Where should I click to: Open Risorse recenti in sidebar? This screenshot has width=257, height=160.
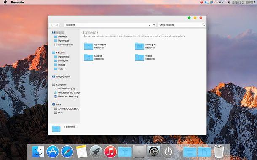click(64, 45)
